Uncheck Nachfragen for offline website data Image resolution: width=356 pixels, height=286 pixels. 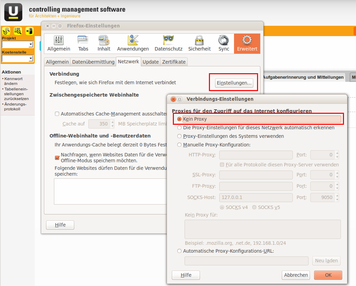coord(57,158)
